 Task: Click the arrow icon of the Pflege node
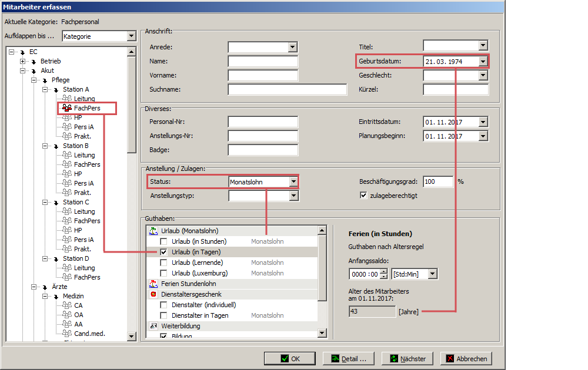[45, 80]
